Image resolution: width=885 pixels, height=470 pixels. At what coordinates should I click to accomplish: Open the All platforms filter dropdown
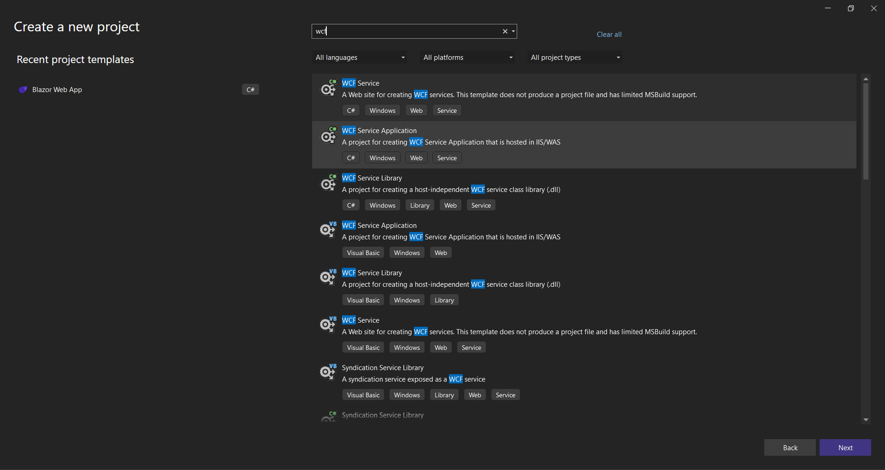coord(467,58)
